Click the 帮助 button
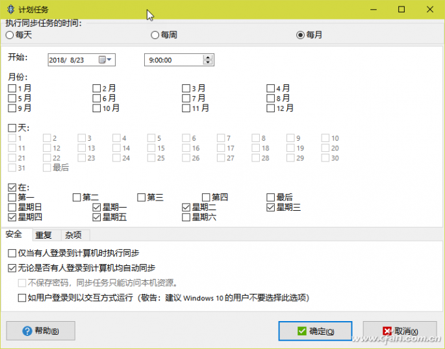The height and width of the screenshot is (349, 445). point(40,331)
